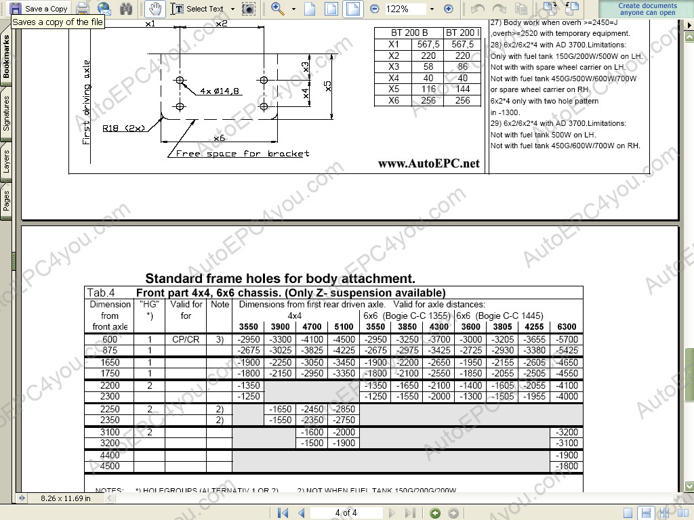Go to the previous page arrow
This screenshot has width=694, height=520.
click(x=301, y=513)
